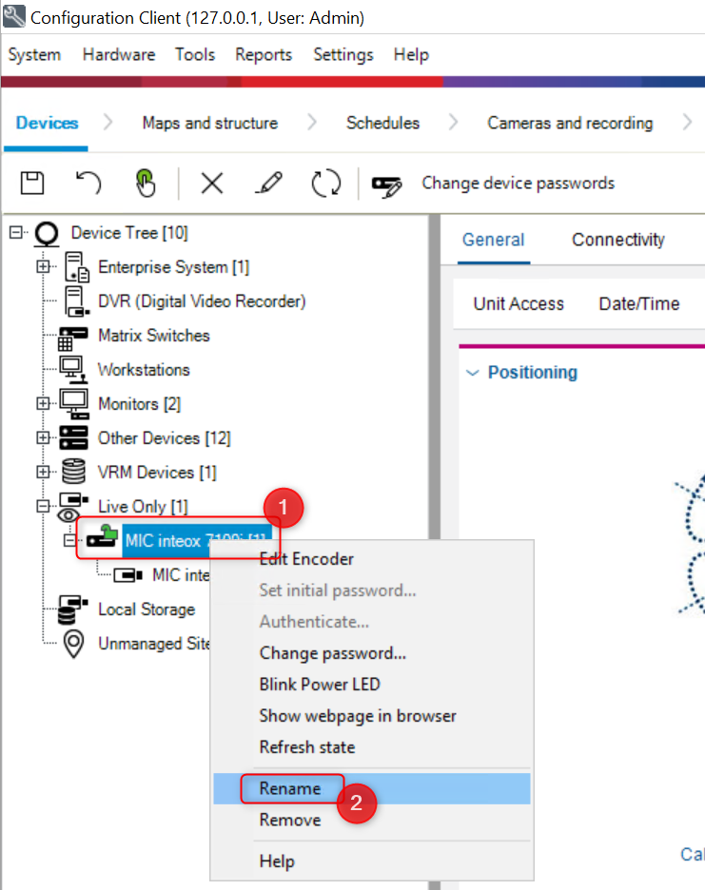Screen dimensions: 705x890
Task: Click Change device passwords label
Action: [x=518, y=184]
